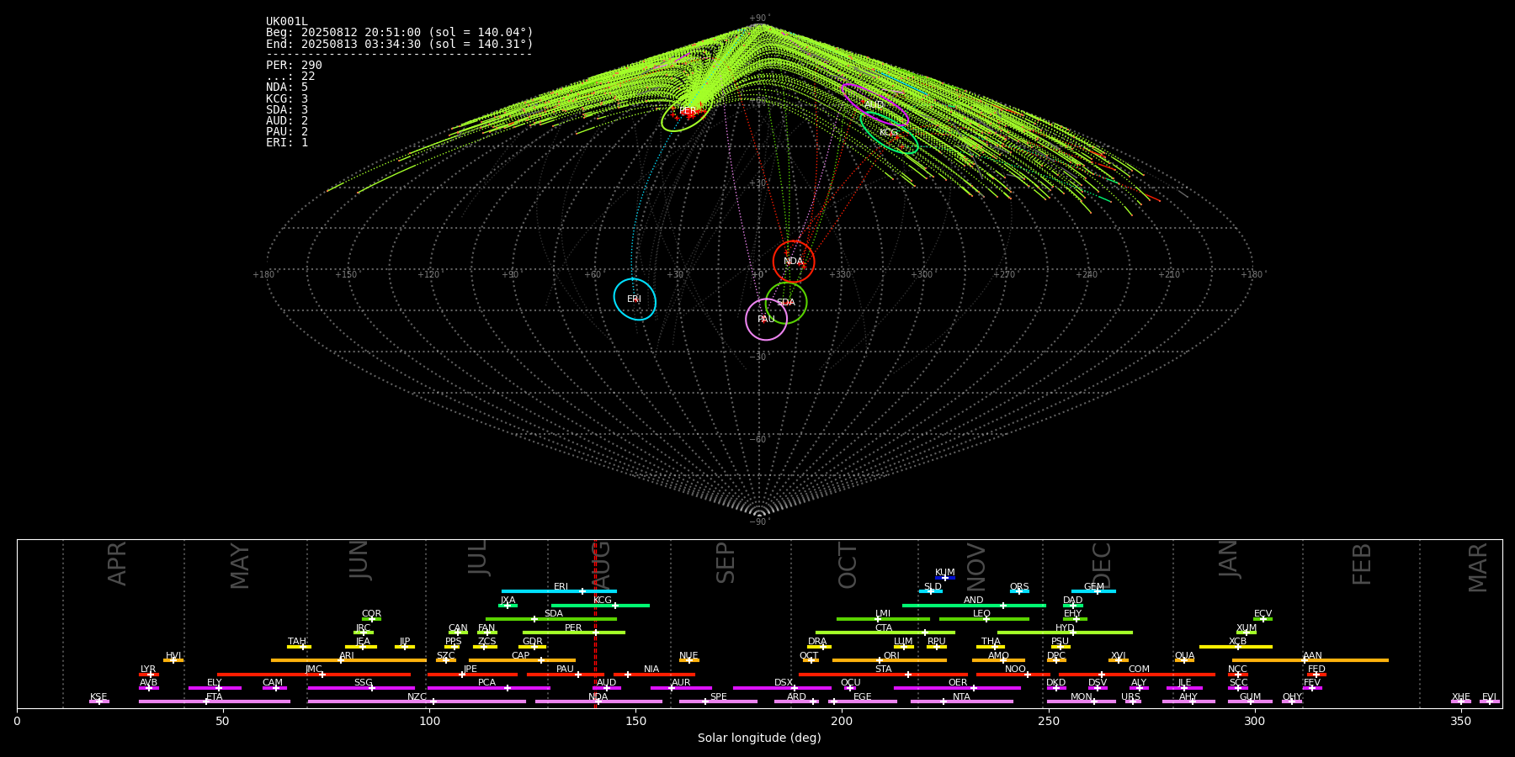This screenshot has width=1515, height=757.
Task: Click the GEM shower bar in timeline
Action: 1093,591
